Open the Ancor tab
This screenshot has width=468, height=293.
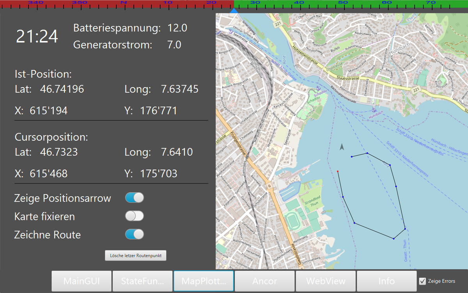265,281
